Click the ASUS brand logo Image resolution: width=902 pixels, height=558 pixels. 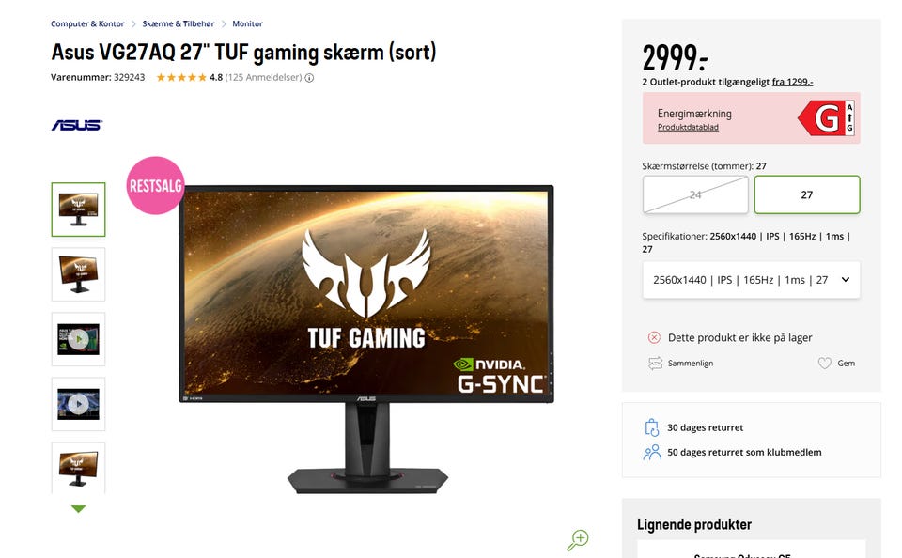pyautogui.click(x=76, y=125)
